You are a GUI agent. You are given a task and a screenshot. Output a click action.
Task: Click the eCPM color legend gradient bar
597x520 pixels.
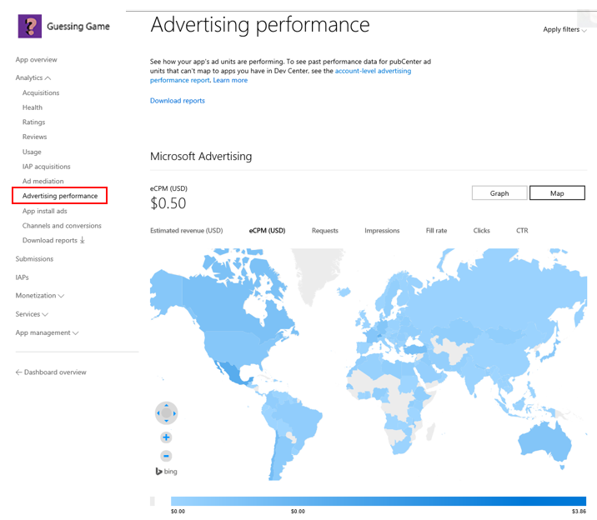tap(379, 501)
